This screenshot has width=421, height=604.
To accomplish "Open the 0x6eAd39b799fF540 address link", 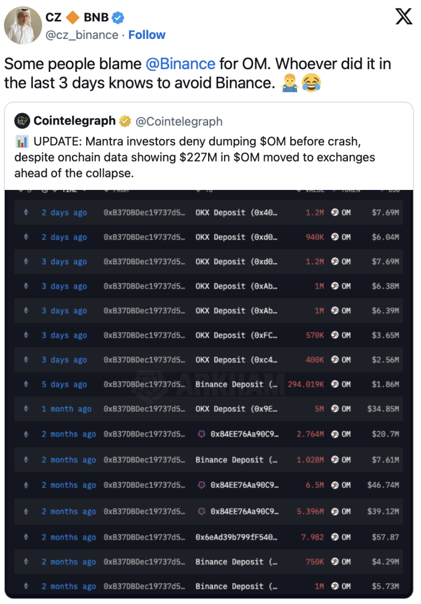I will pyautogui.click(x=236, y=537).
